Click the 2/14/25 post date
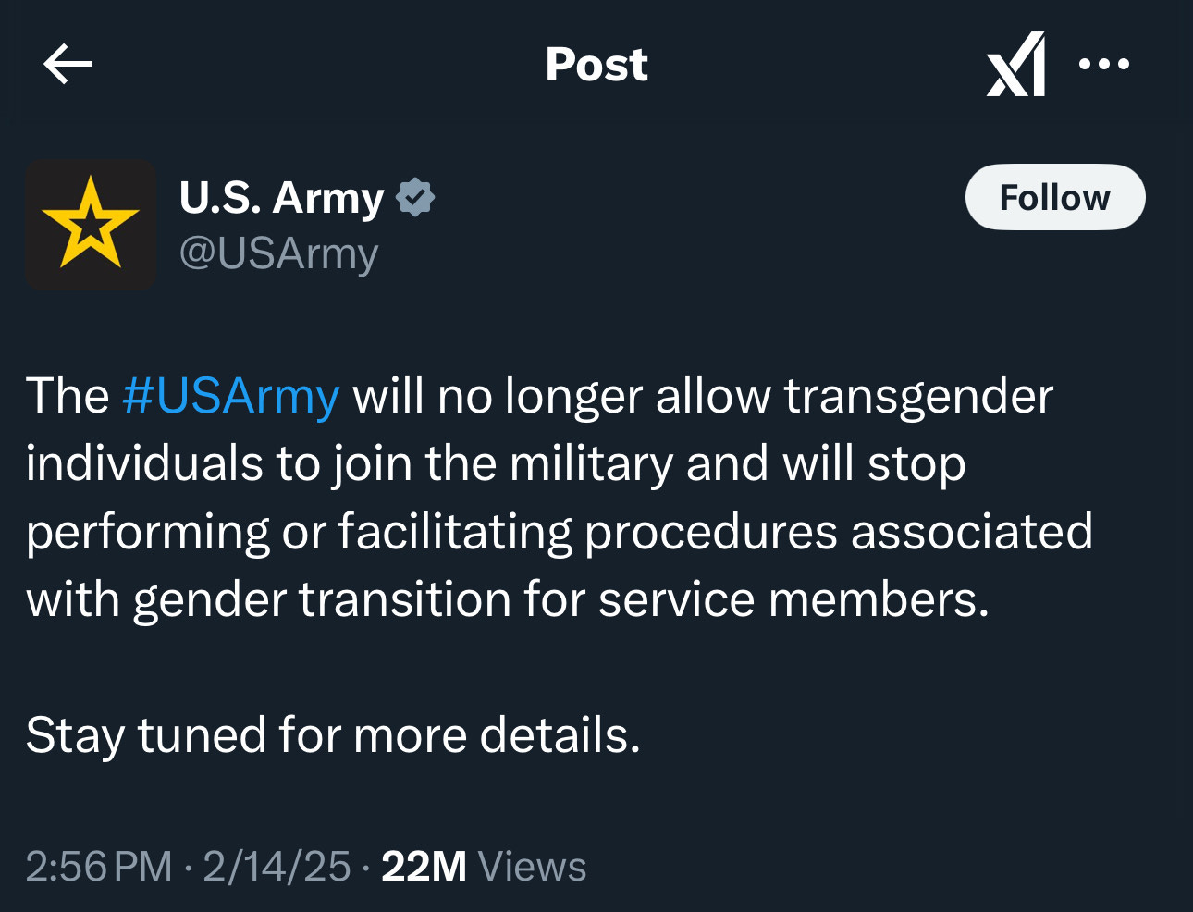The height and width of the screenshot is (912, 1193). pyautogui.click(x=277, y=867)
